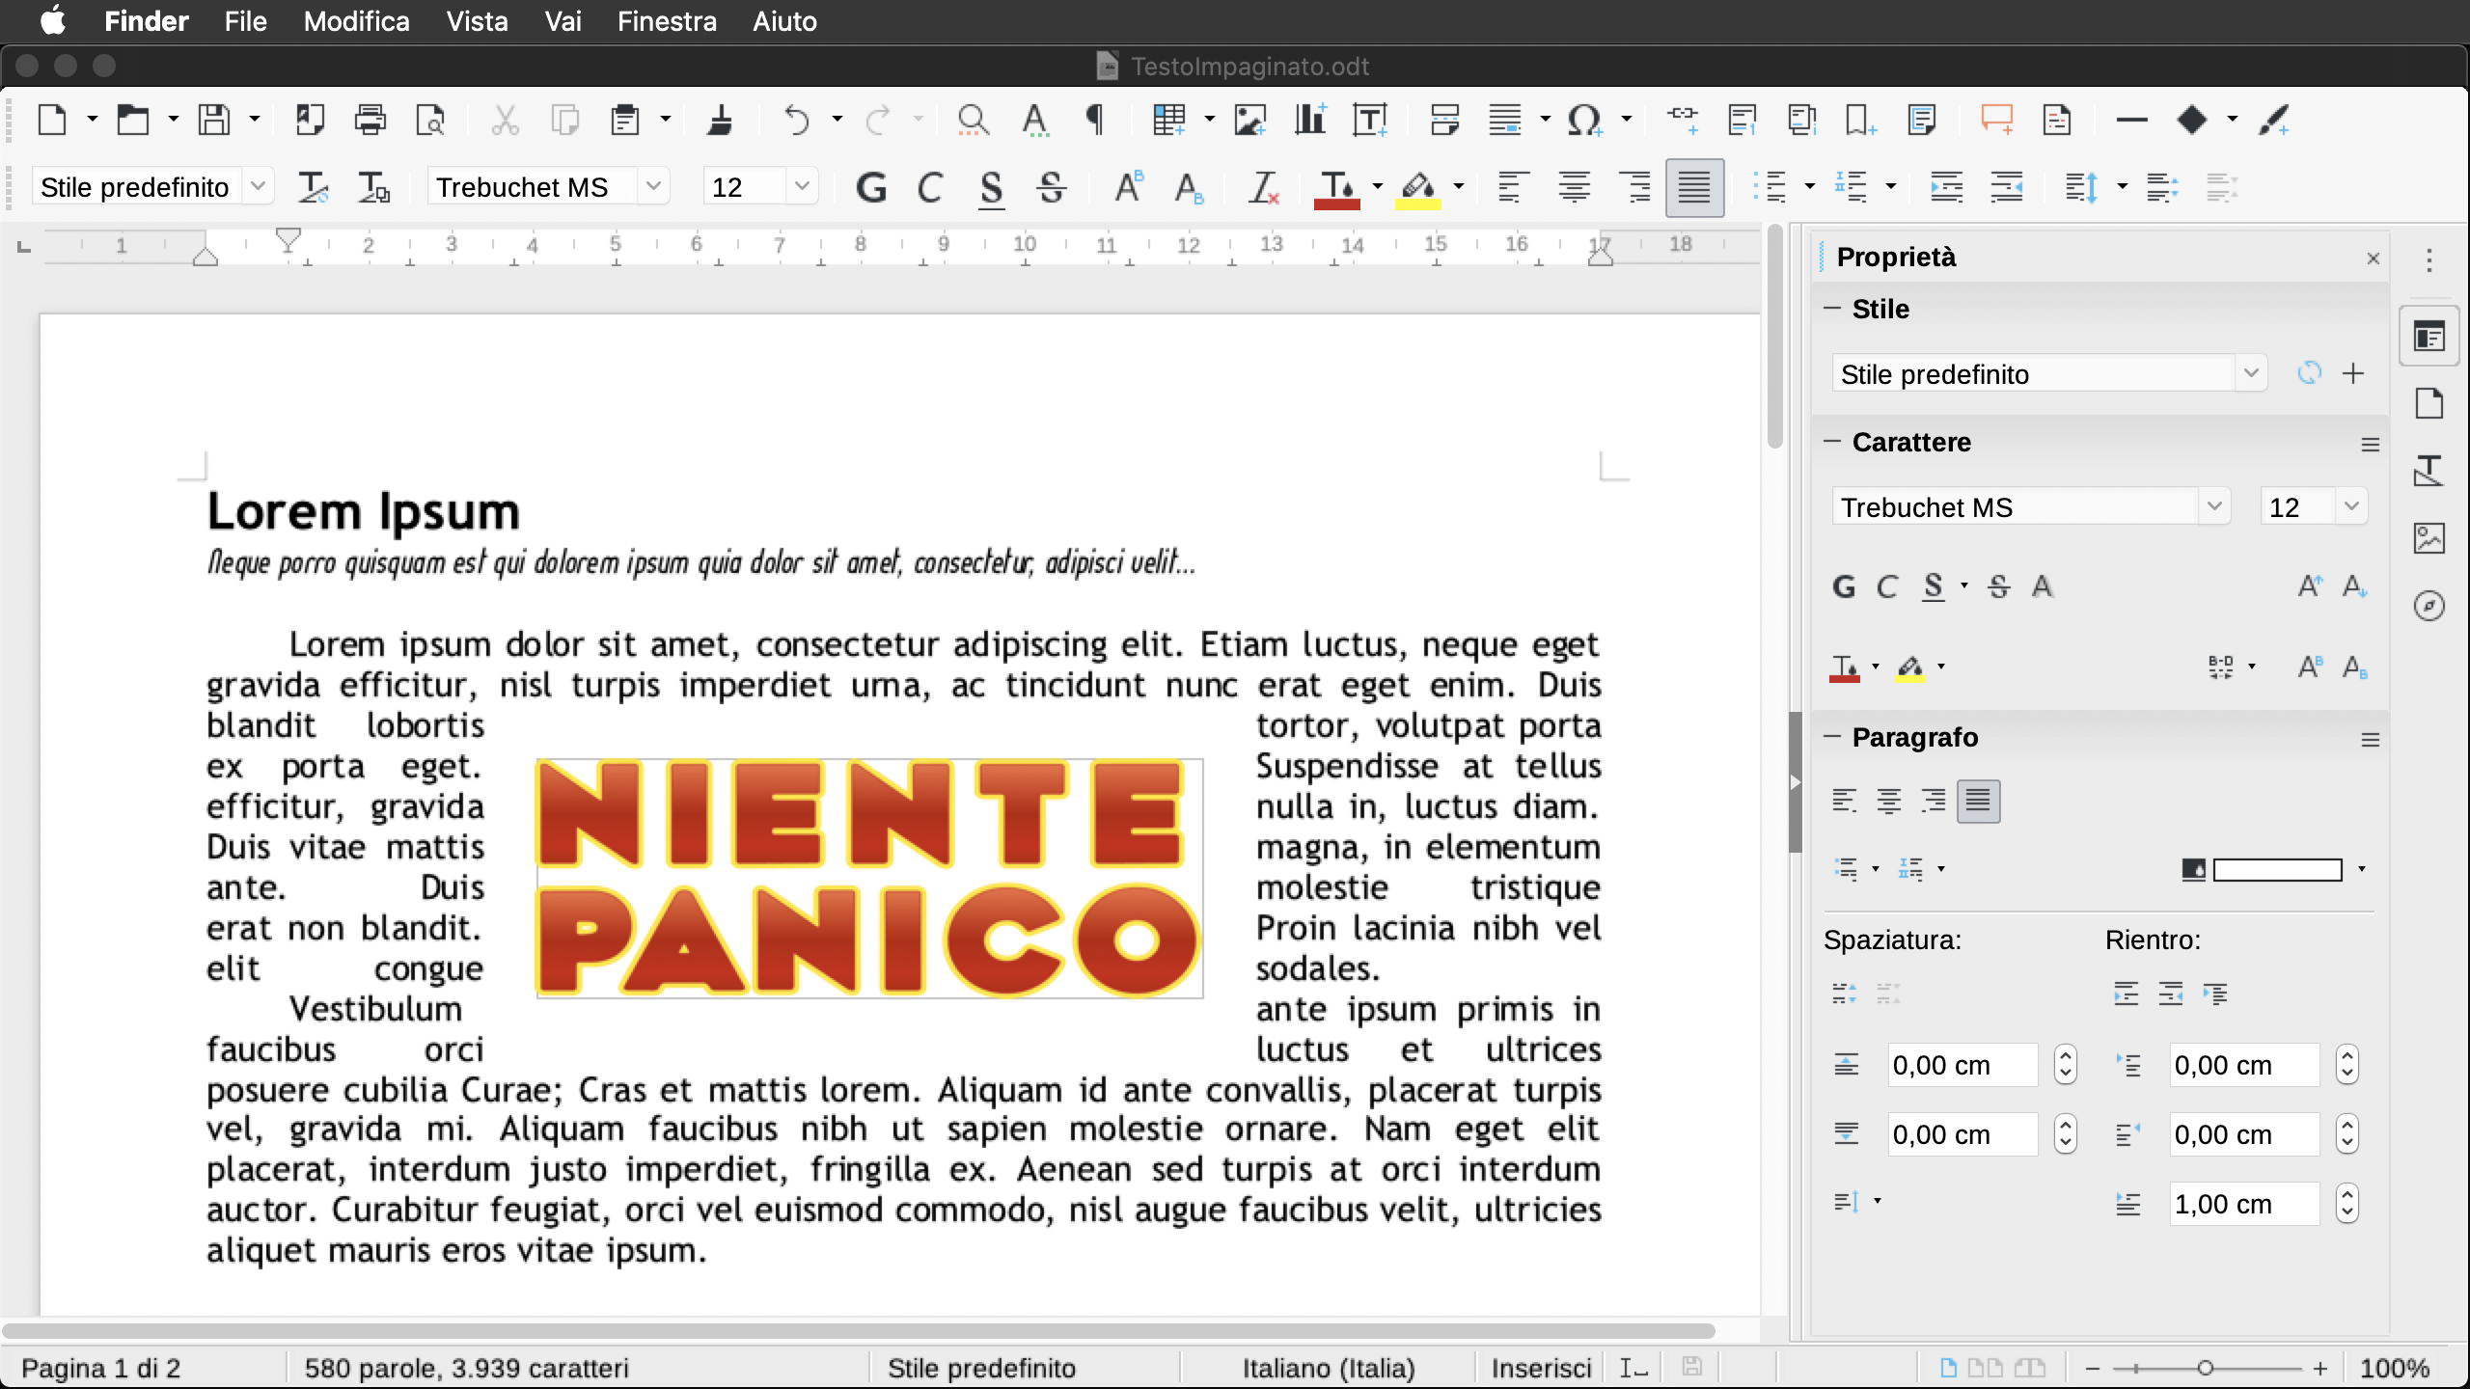Open the toolbar font size dropdown
The width and height of the screenshot is (2470, 1389).
(x=802, y=186)
